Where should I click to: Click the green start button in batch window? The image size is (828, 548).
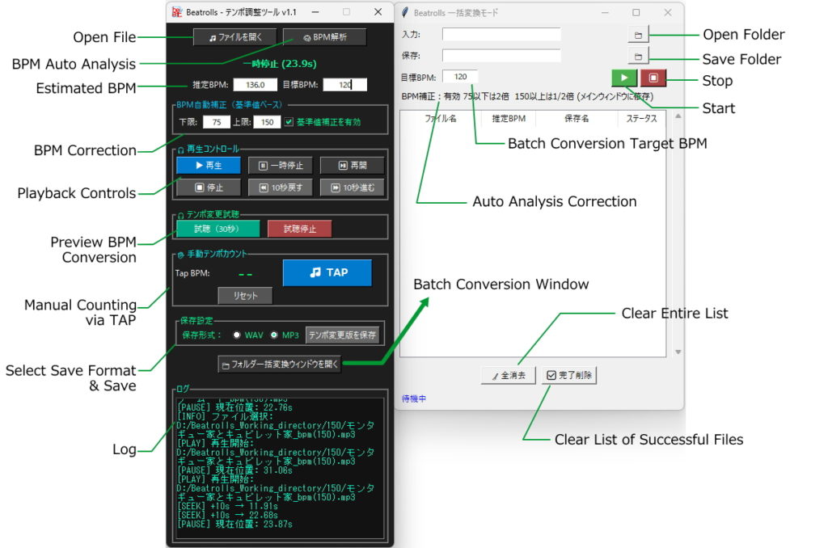(x=623, y=78)
